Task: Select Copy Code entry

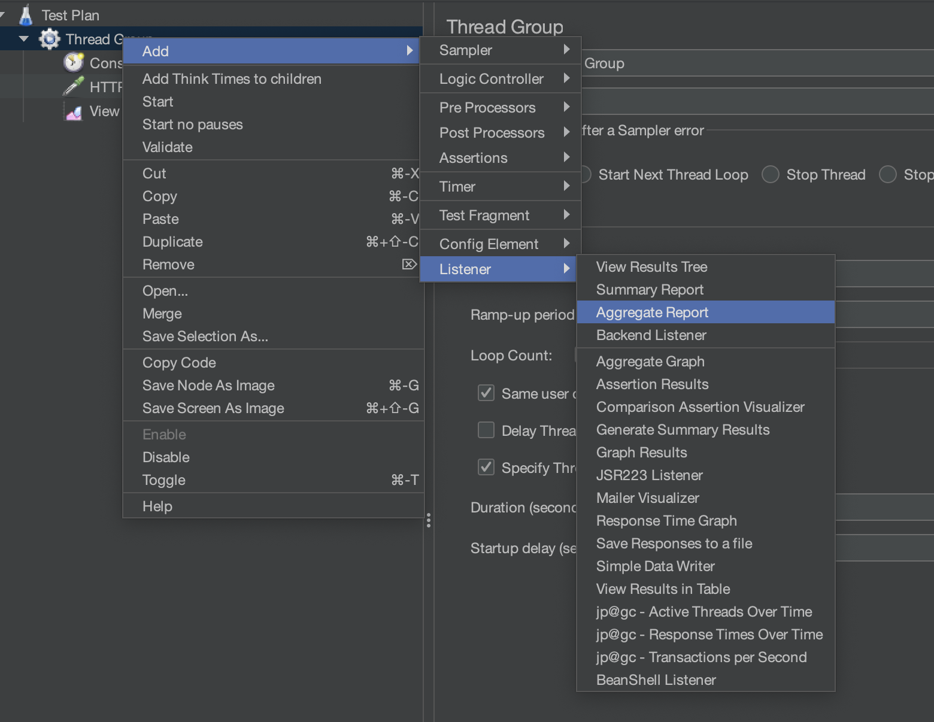Action: point(272,363)
